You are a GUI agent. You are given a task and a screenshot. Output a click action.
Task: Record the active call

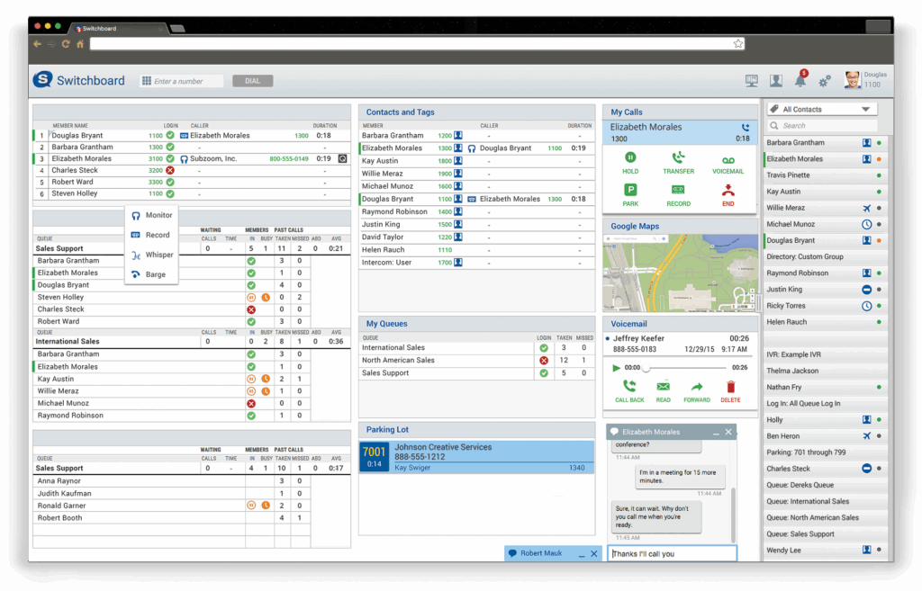tap(676, 191)
